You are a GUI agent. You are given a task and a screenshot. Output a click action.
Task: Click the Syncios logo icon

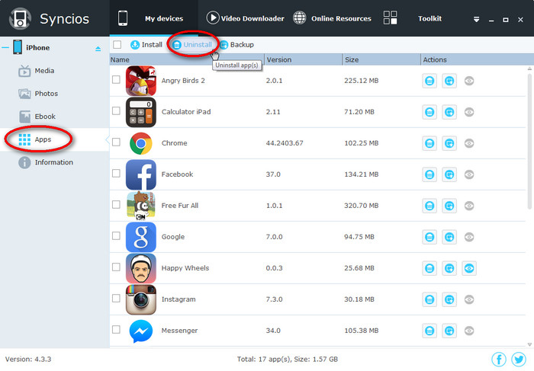pos(20,19)
